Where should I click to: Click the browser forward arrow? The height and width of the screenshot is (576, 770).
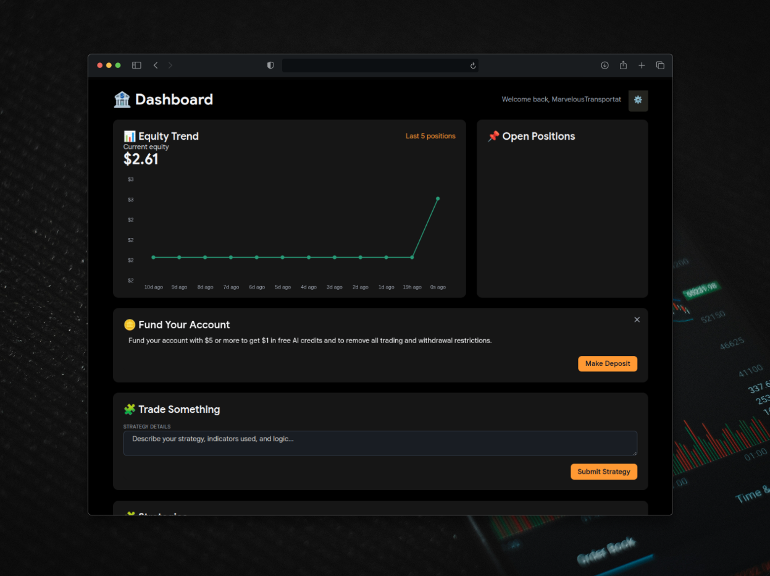point(170,66)
